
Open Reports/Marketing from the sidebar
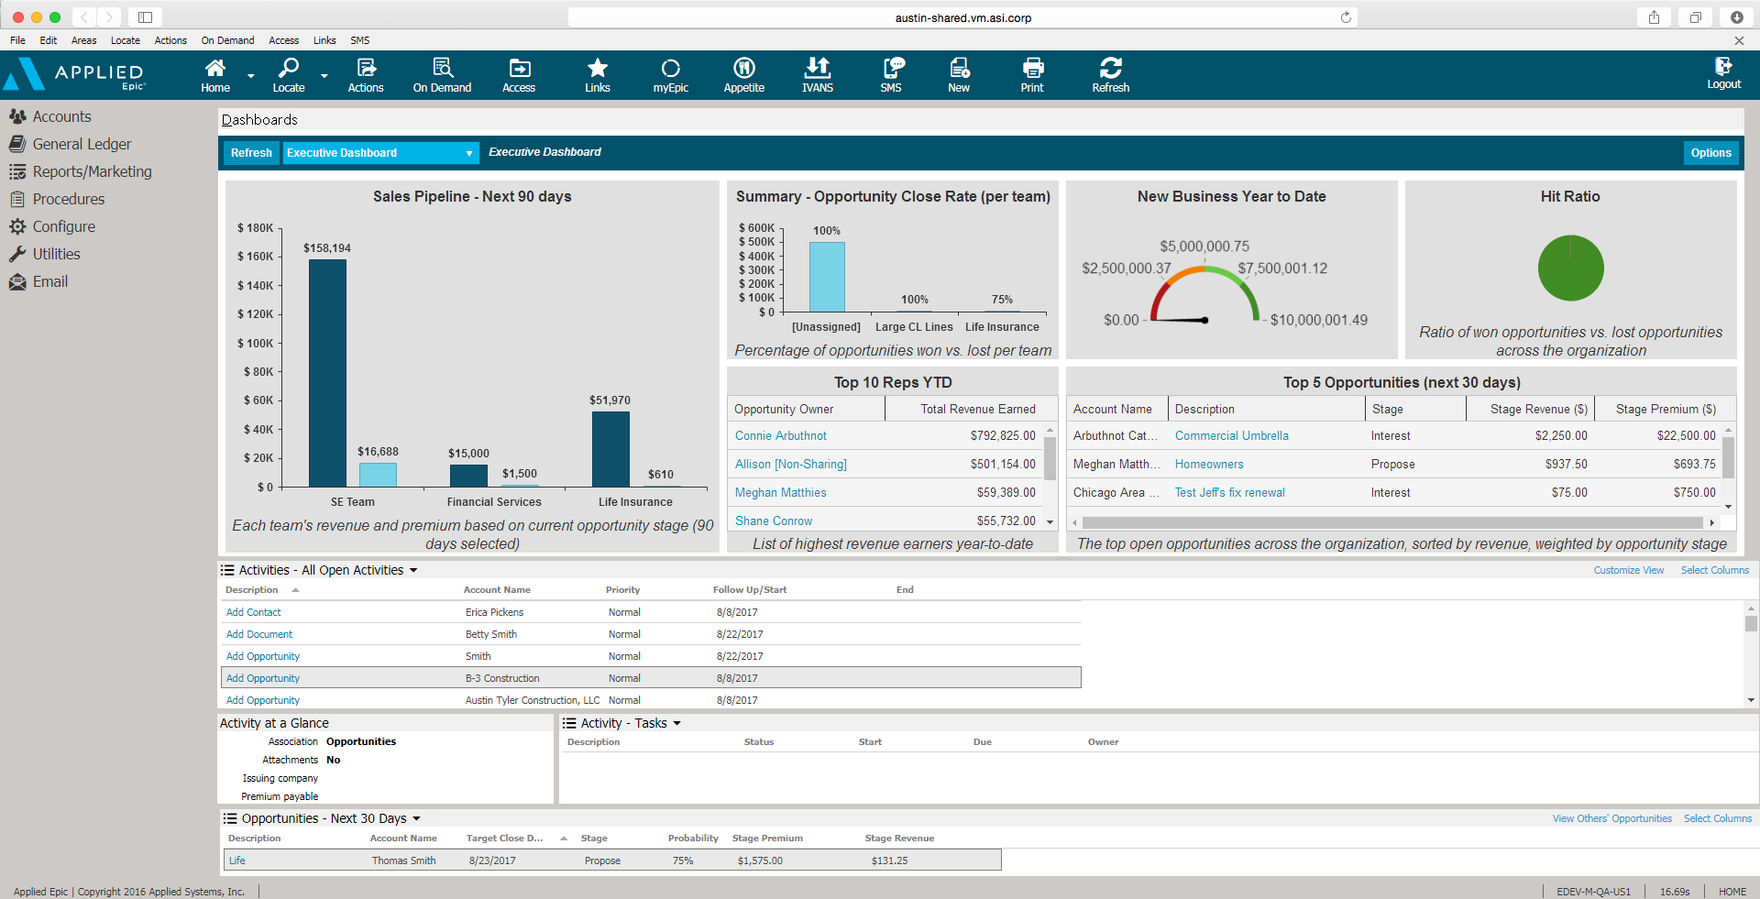[92, 171]
